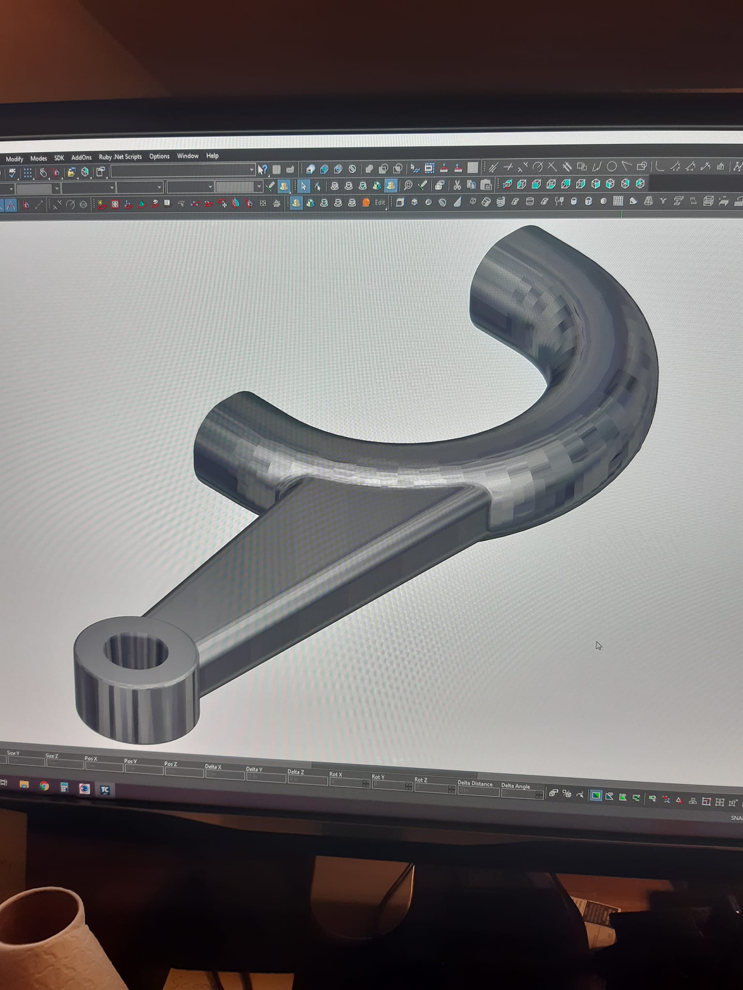Select the Circle drawing tool
This screenshot has width=743, height=990.
click(611, 167)
